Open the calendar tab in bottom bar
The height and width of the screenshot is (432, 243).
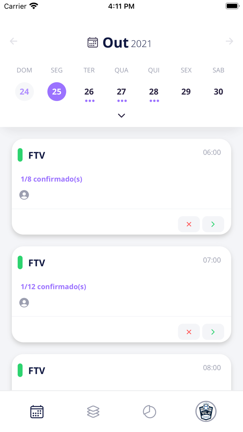(x=37, y=412)
